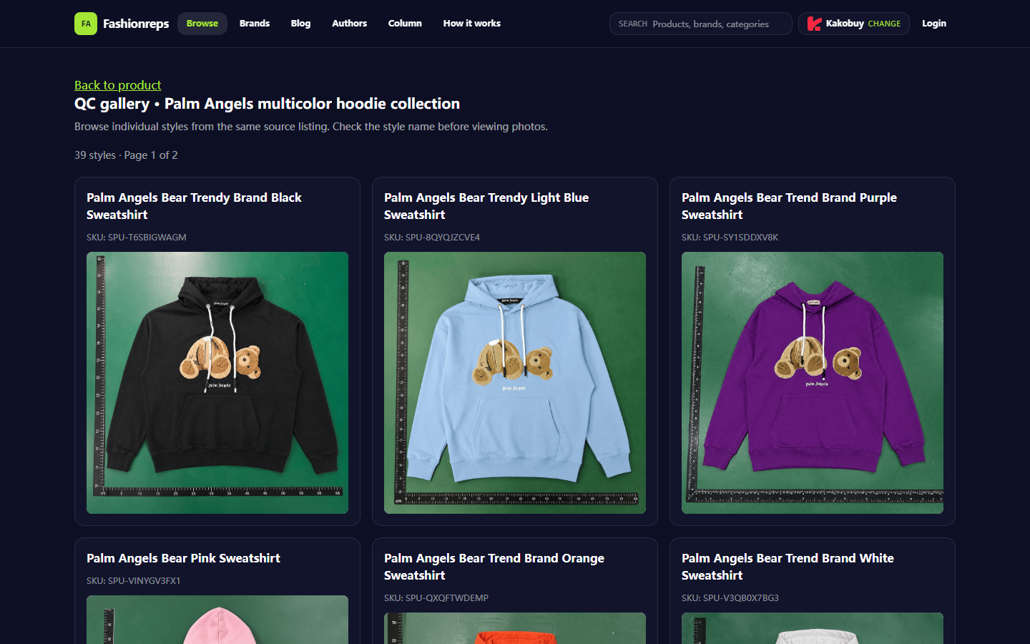The width and height of the screenshot is (1030, 644).
Task: Click title Palm Angels Bear Trendy Light Blue Sweatshirt
Action: coord(486,206)
